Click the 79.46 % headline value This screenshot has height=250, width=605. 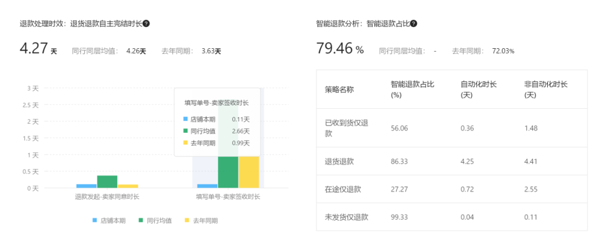[x=340, y=49]
